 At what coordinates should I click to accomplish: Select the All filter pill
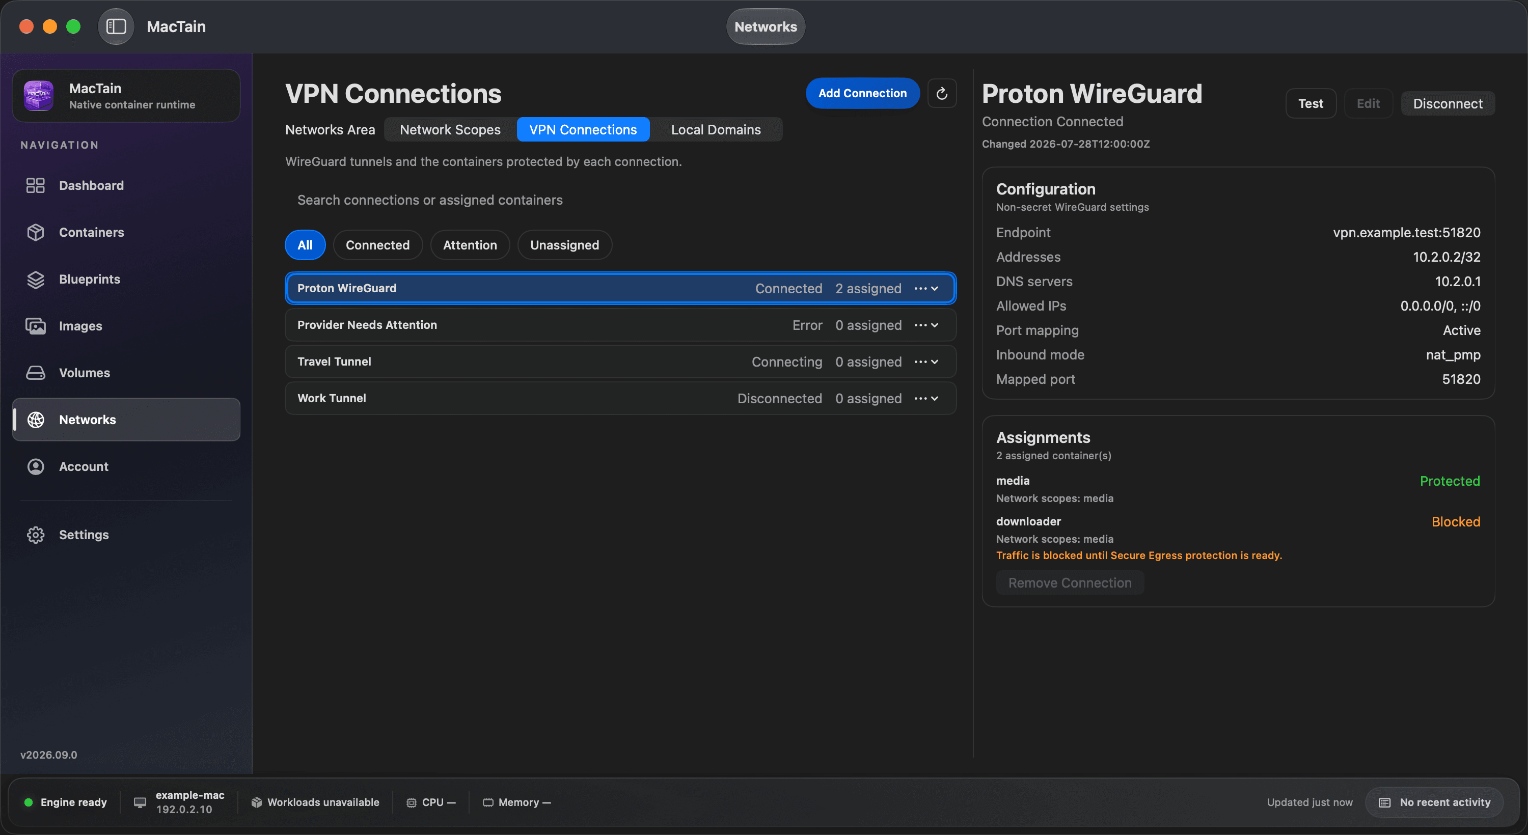coord(305,245)
